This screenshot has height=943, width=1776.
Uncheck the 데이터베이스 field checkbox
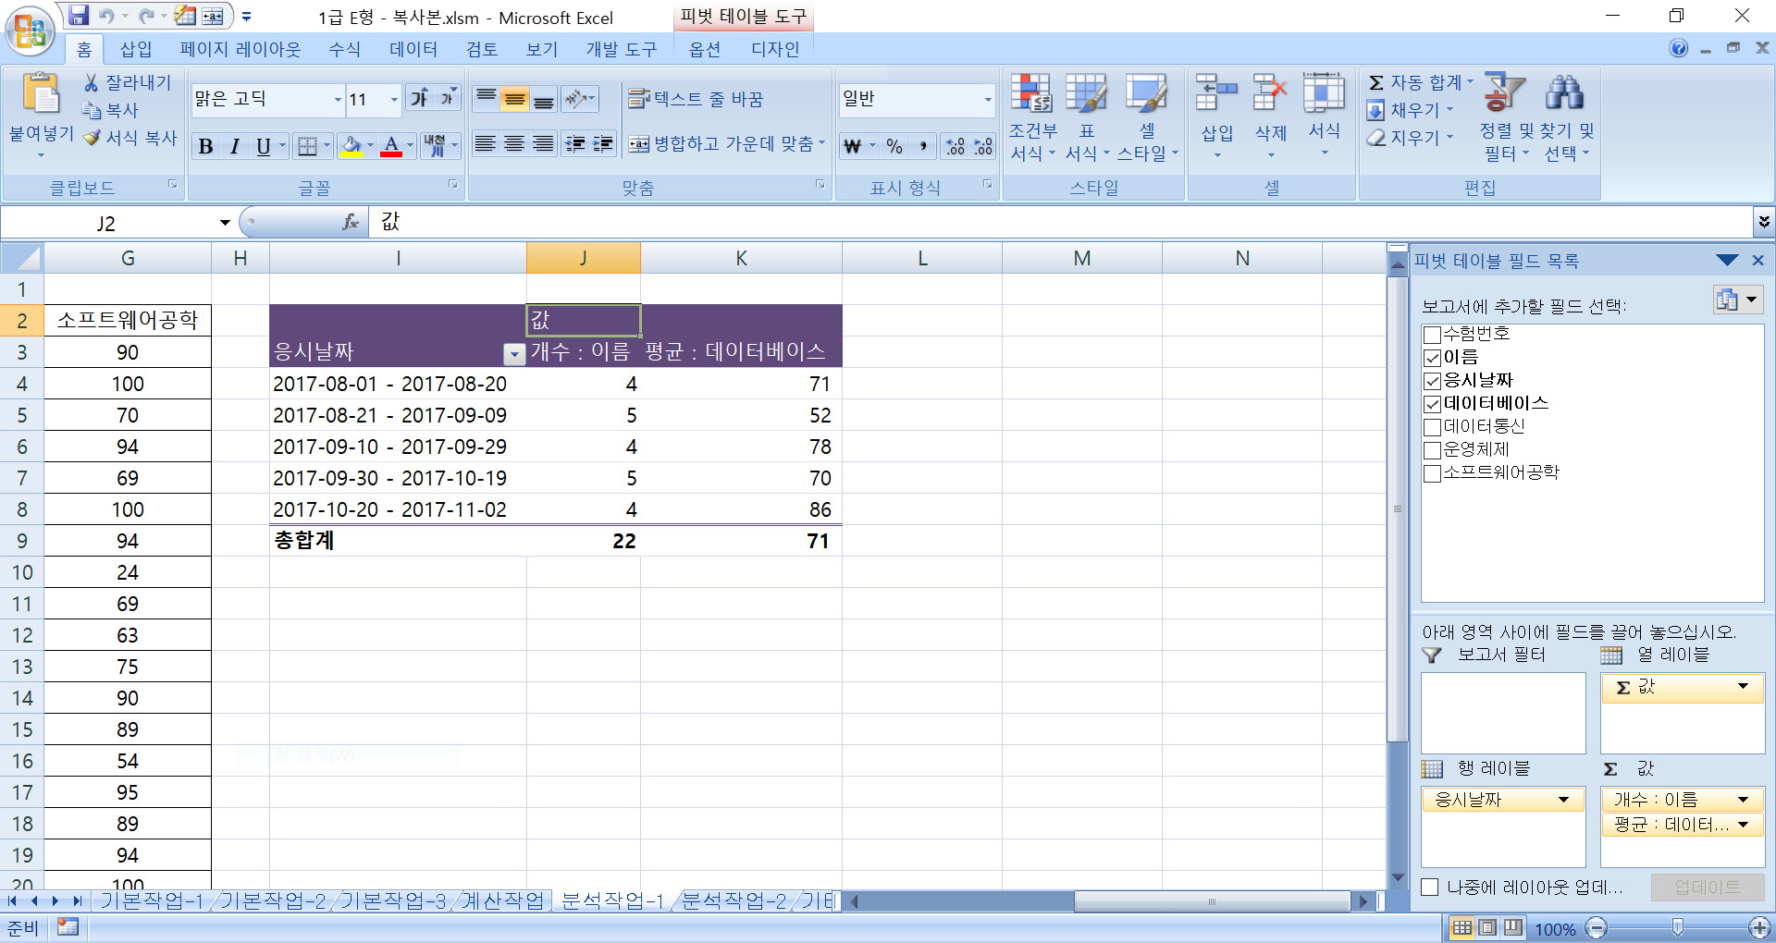coord(1432,404)
